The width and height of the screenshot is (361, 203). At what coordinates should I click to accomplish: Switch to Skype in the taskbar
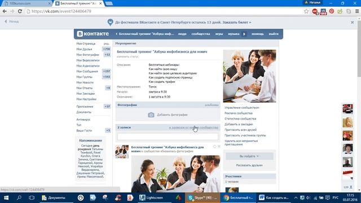coord(202,198)
